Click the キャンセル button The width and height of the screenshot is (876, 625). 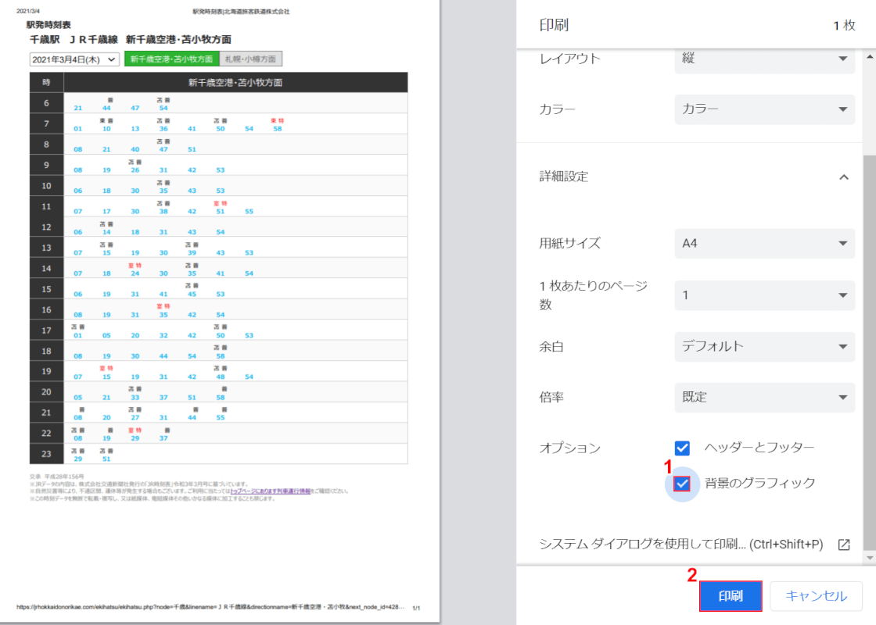click(816, 596)
